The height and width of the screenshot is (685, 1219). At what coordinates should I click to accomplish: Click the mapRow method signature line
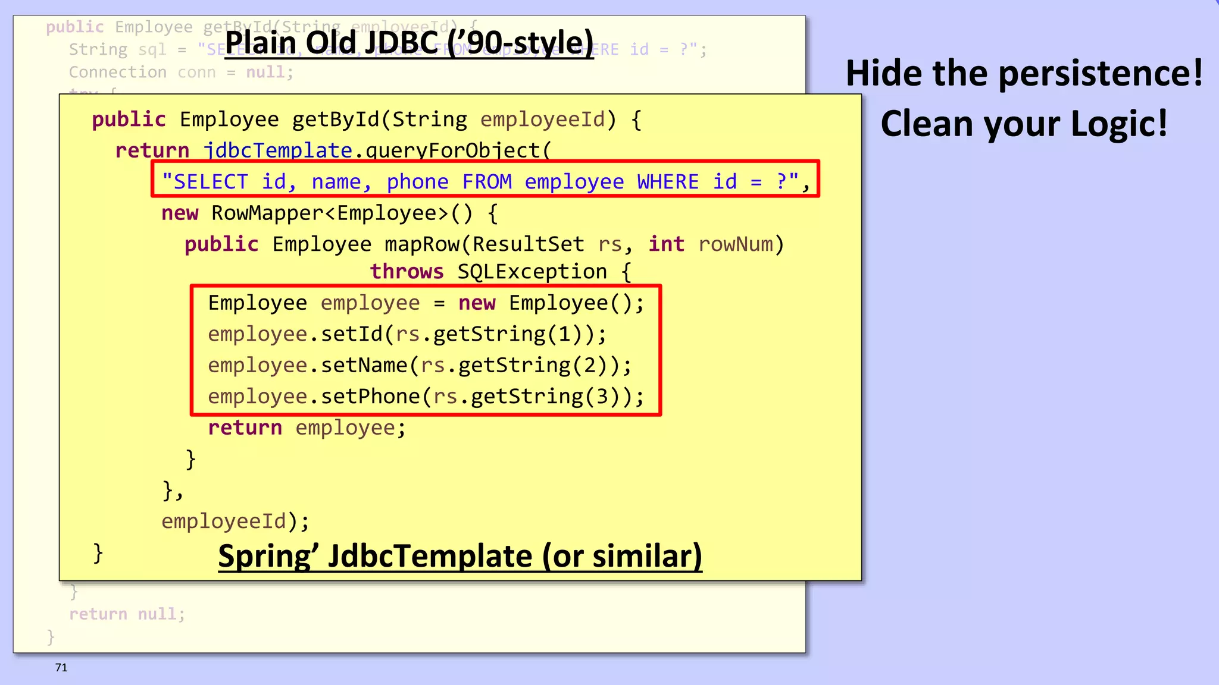point(483,244)
